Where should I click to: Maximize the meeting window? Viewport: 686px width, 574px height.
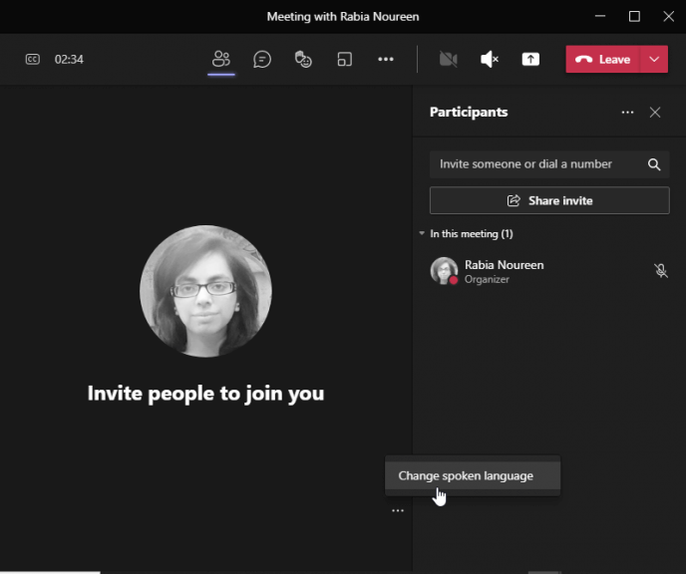click(x=634, y=16)
